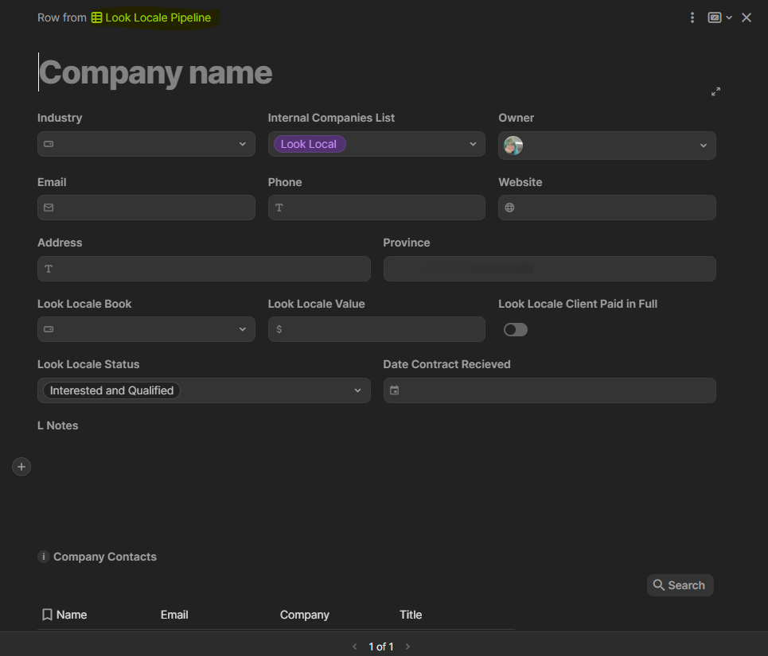Go to next row arrow
768x656 pixels.
[x=408, y=646]
